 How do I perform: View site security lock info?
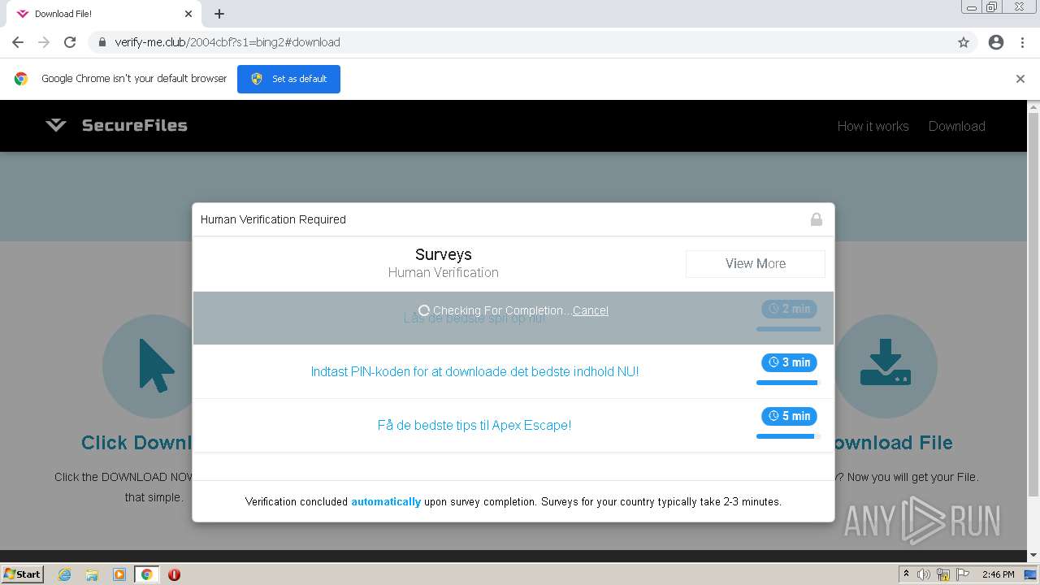pos(102,42)
